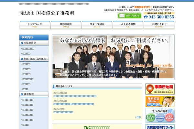
Task: Select お問い合わせ CONTACT in the navigation bar
Action: point(159,25)
